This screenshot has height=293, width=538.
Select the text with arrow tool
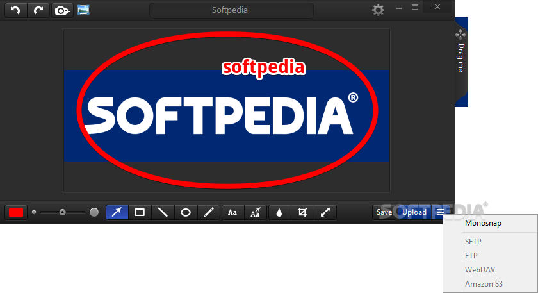[256, 212]
